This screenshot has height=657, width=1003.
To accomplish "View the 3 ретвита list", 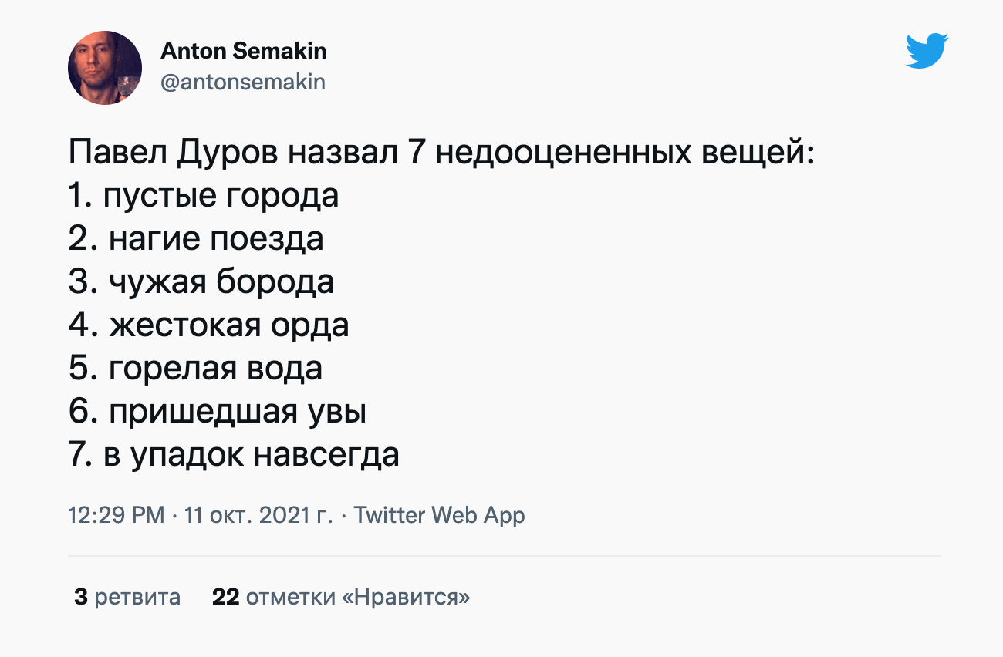I will [x=127, y=597].
